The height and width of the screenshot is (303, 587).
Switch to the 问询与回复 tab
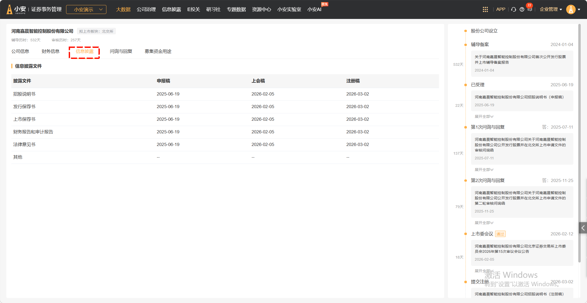click(x=121, y=51)
